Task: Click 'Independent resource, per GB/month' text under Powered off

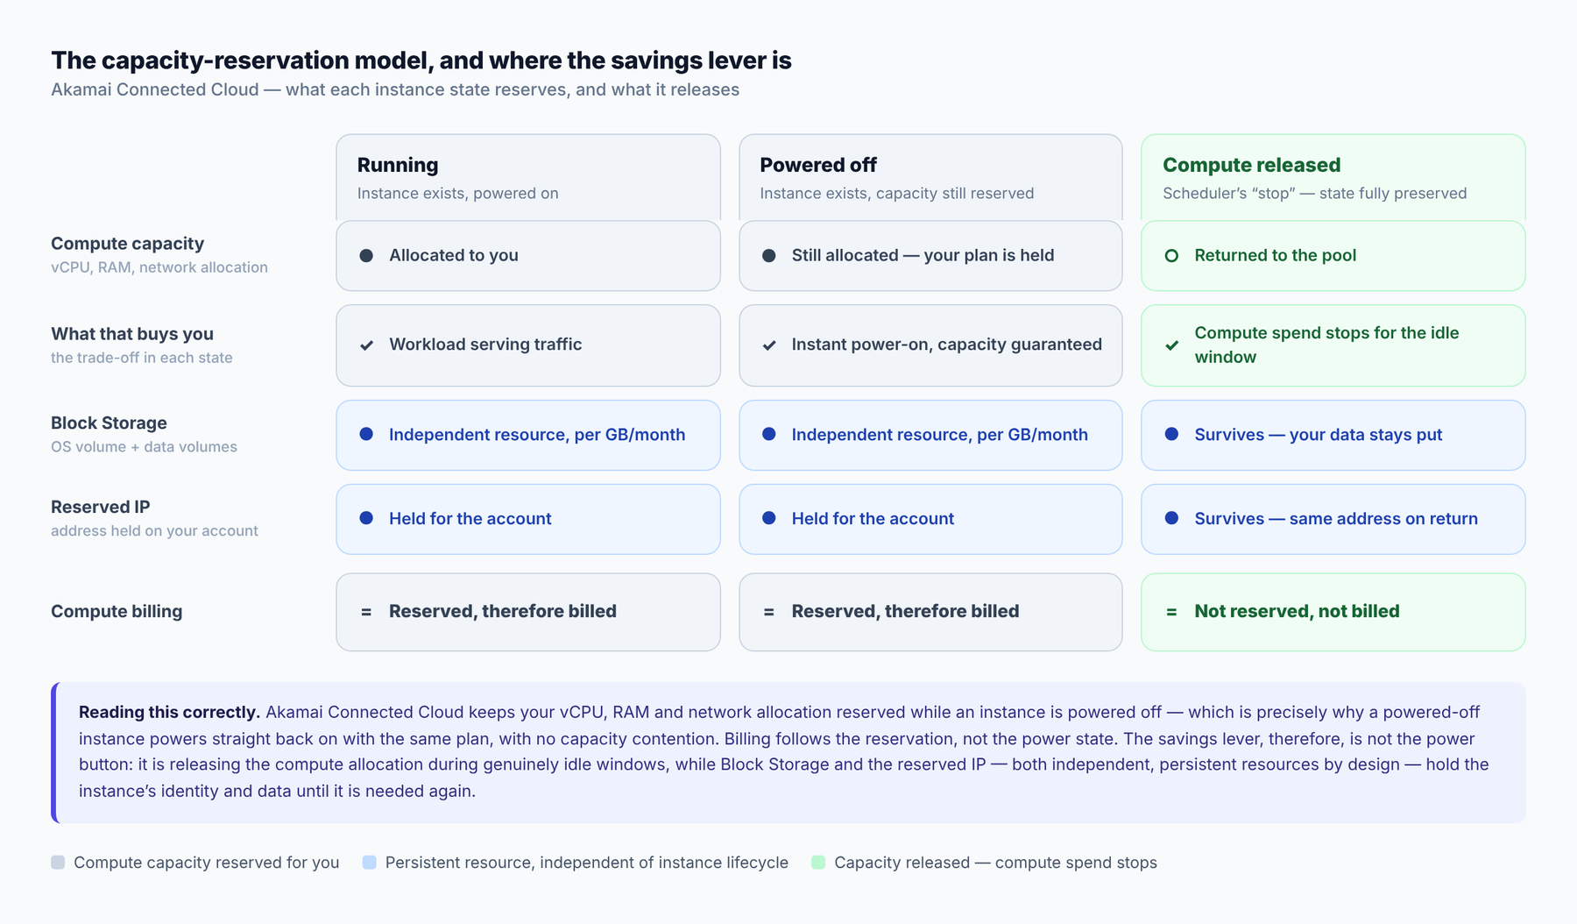Action: (x=939, y=435)
